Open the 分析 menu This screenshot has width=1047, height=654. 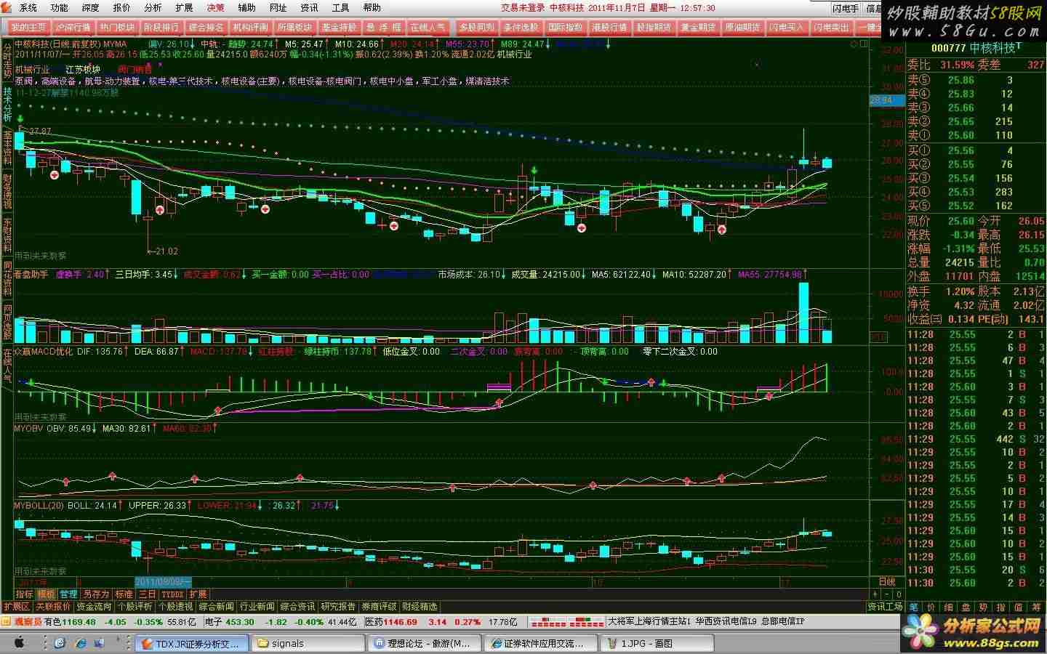click(153, 8)
